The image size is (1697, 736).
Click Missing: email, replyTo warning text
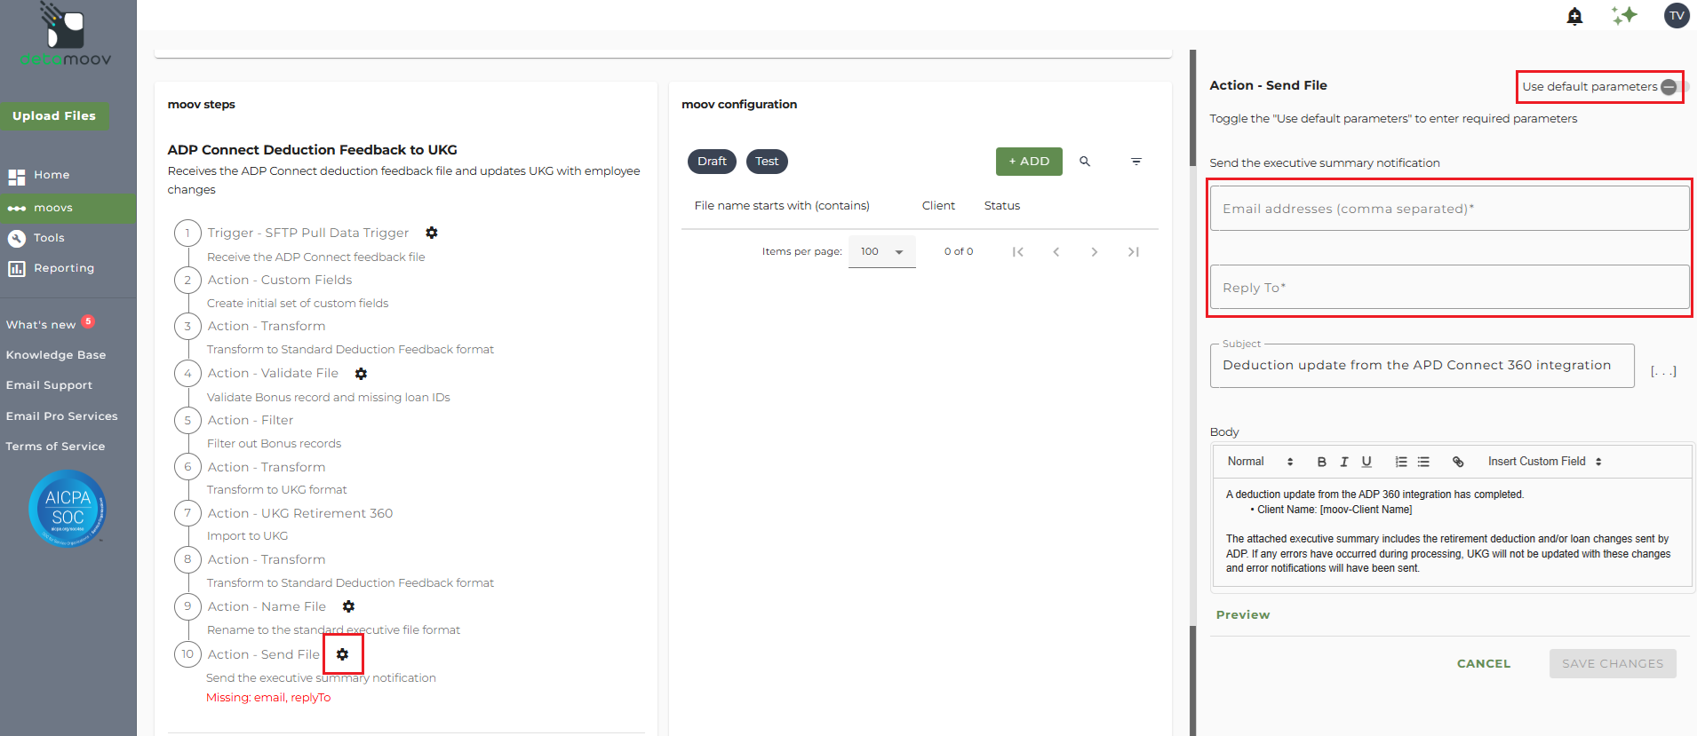[x=268, y=698]
